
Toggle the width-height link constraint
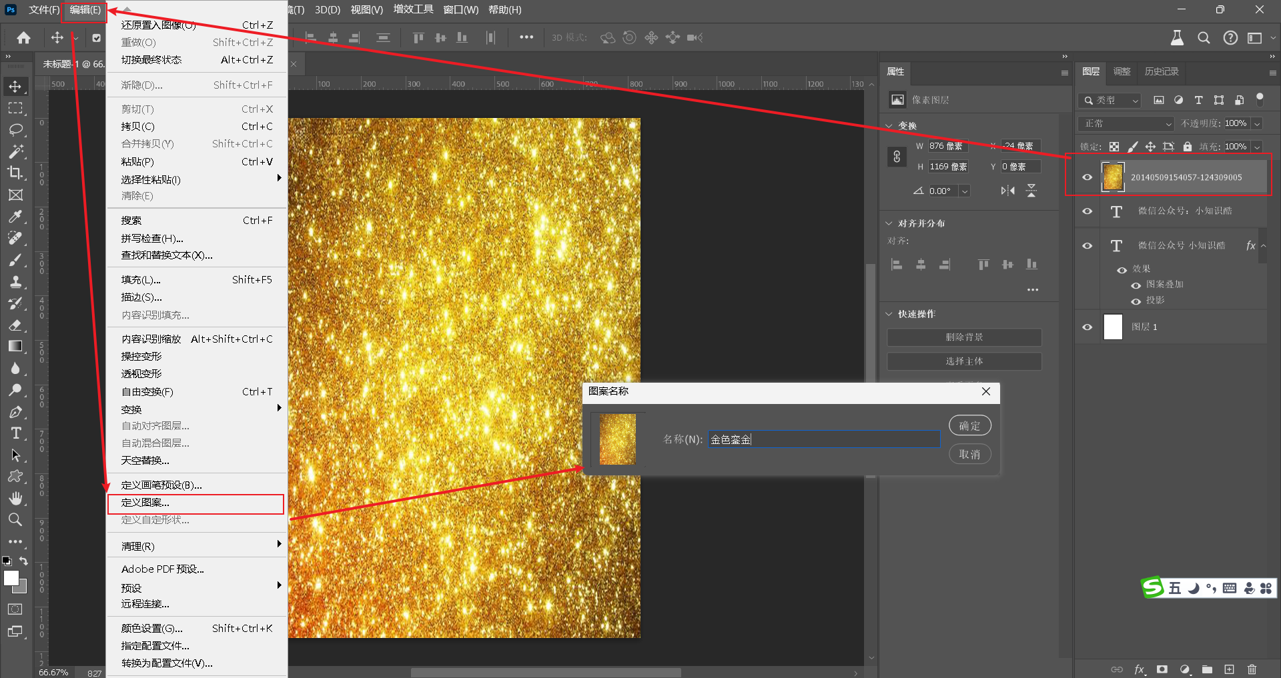pyautogui.click(x=897, y=157)
